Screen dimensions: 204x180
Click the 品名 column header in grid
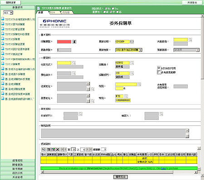point(114,154)
